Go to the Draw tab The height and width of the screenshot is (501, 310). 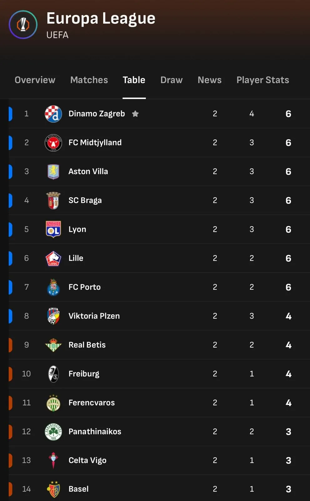171,80
